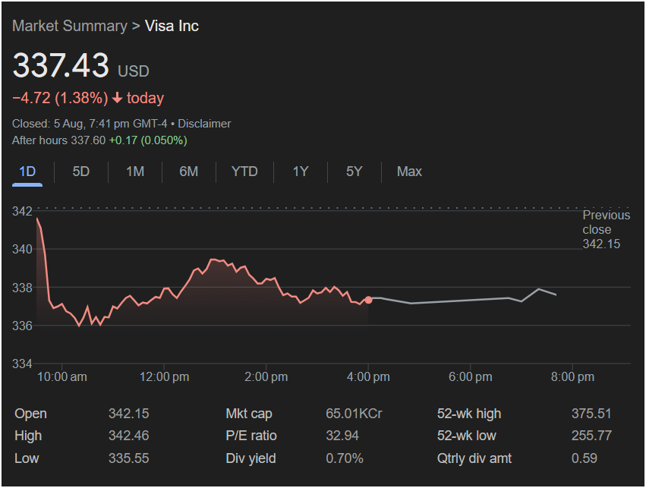This screenshot has width=646, height=488.
Task: Click the Disclaimer link
Action: point(203,124)
